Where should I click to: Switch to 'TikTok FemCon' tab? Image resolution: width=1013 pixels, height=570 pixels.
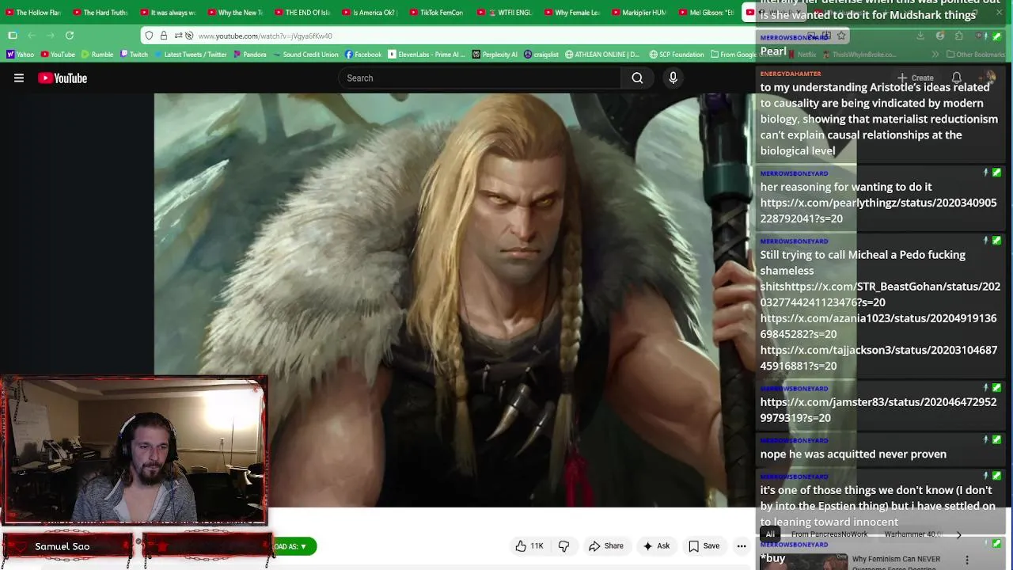[x=437, y=13]
